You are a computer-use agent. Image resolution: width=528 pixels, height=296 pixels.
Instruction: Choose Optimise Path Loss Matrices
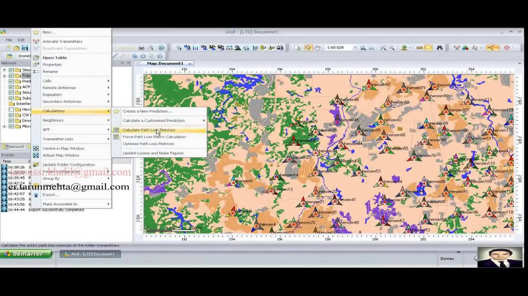tap(159, 144)
